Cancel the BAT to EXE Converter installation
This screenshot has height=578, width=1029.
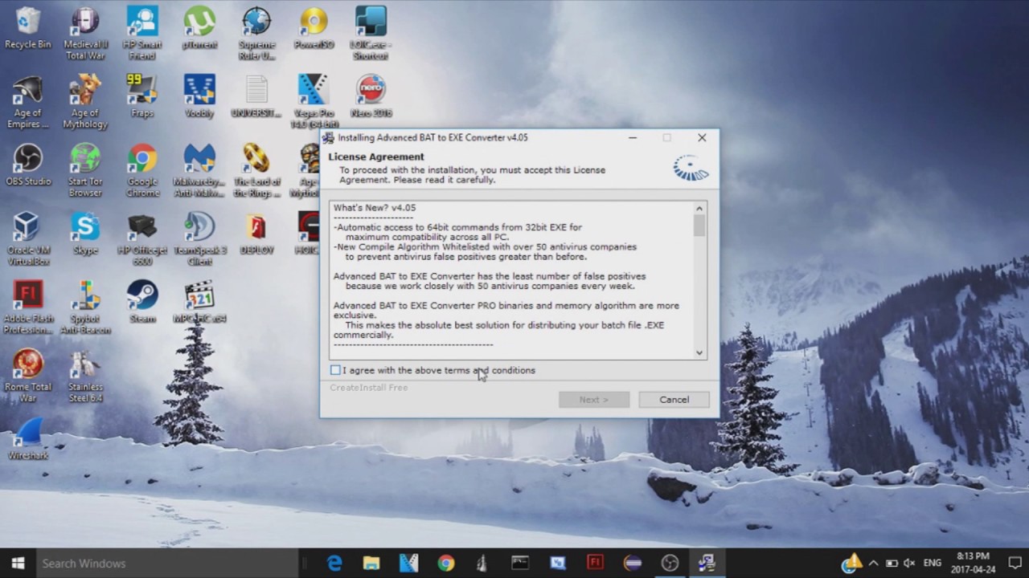[674, 399]
